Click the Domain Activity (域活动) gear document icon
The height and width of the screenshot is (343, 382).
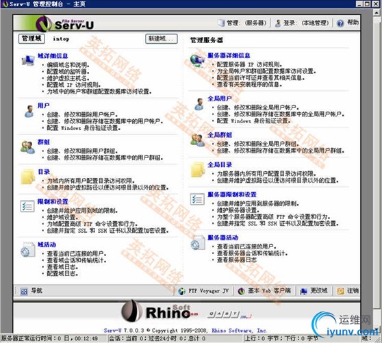pyautogui.click(x=27, y=250)
